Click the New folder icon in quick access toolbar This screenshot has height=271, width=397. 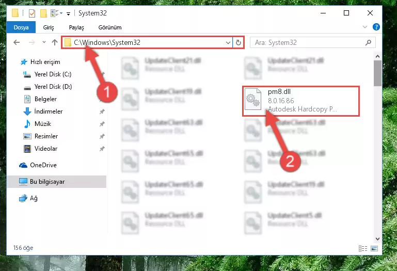[43, 13]
